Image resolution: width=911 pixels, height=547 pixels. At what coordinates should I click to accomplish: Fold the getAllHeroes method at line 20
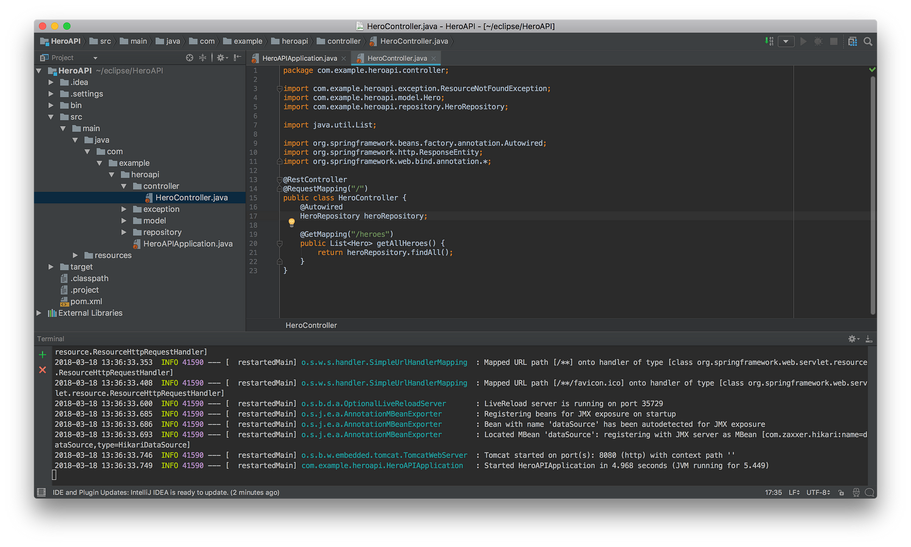(280, 243)
